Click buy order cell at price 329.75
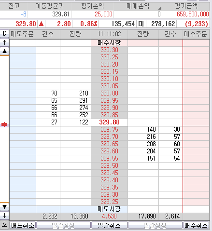 coord(196,130)
